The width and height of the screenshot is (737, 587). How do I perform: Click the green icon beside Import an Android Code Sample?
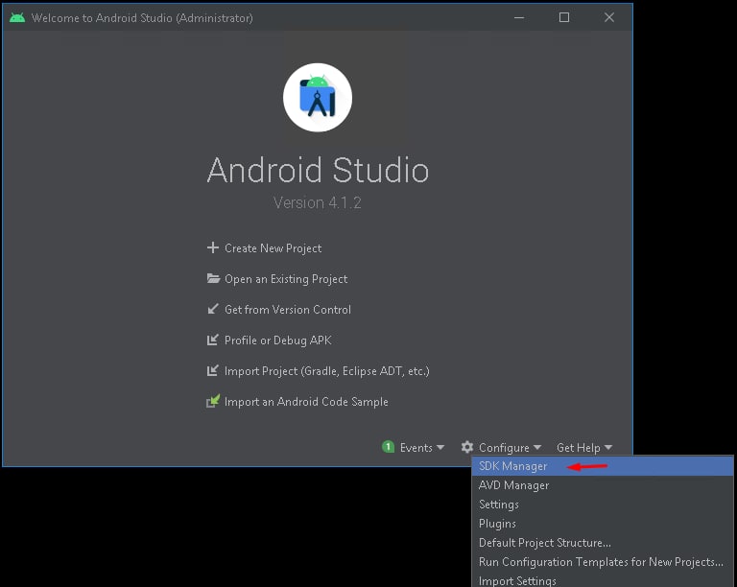(x=213, y=401)
